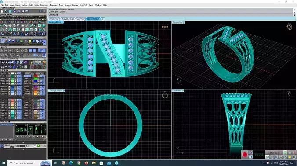Add a new viewport tab with plus tab
The height and width of the screenshot is (166, 297).
click(103, 19)
